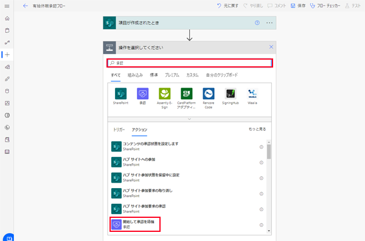Select the Create plus icon in sidebar
Image resolution: width=365 pixels, height=241 pixels.
pos(7,55)
